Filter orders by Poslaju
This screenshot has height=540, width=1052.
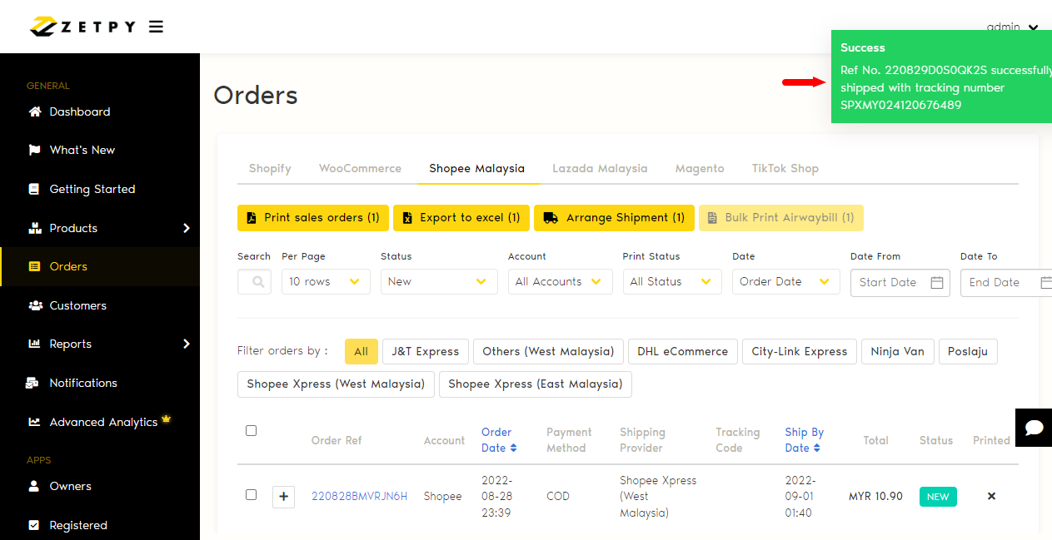[x=968, y=351]
